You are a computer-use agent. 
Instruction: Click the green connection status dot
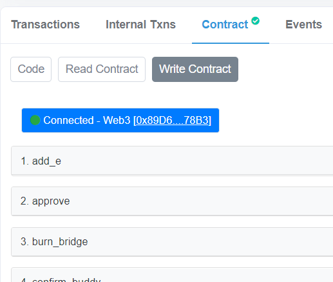35,120
